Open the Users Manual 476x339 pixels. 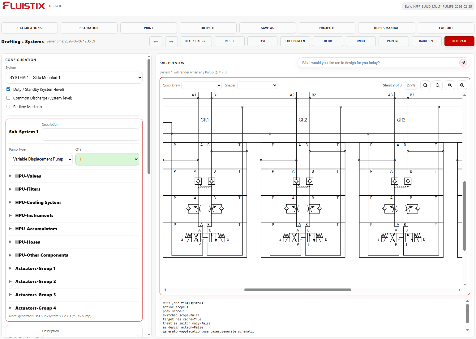coord(387,28)
